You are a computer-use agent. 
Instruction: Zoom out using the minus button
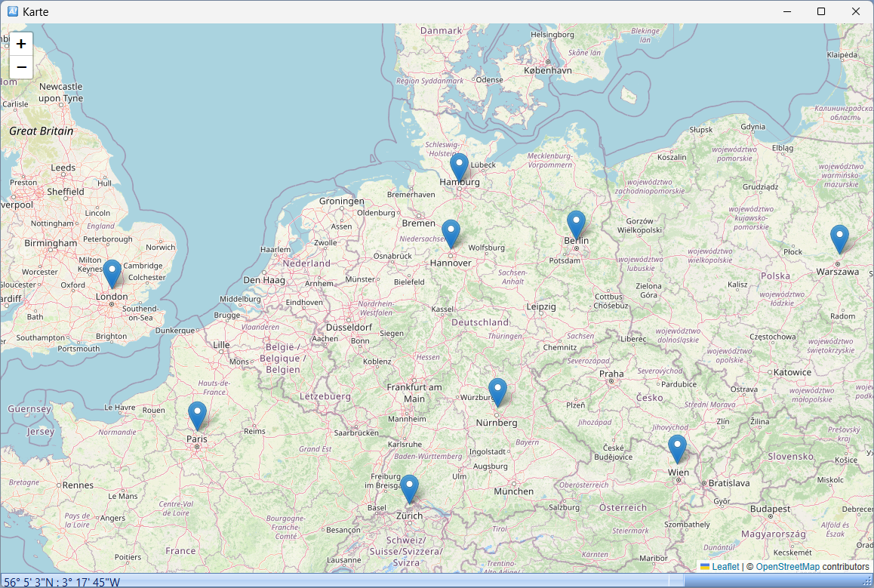point(21,67)
